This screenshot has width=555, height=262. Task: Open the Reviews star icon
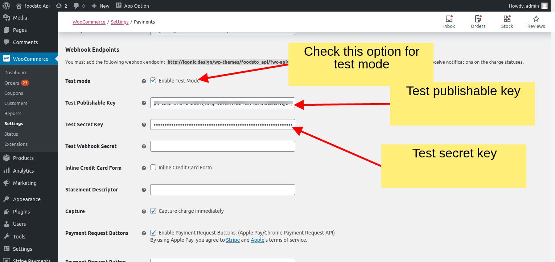[536, 19]
